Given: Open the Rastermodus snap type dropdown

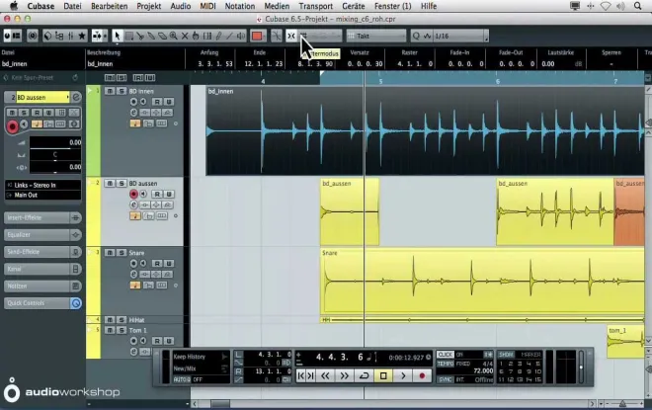Looking at the screenshot, I should 321,37.
